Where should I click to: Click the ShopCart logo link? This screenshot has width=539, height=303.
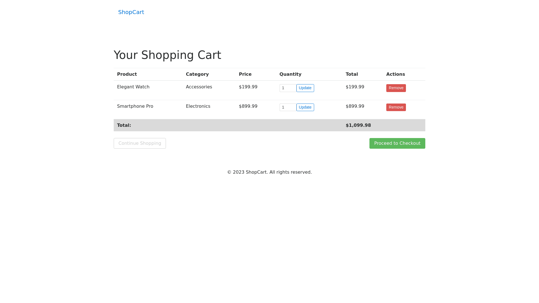pyautogui.click(x=131, y=12)
